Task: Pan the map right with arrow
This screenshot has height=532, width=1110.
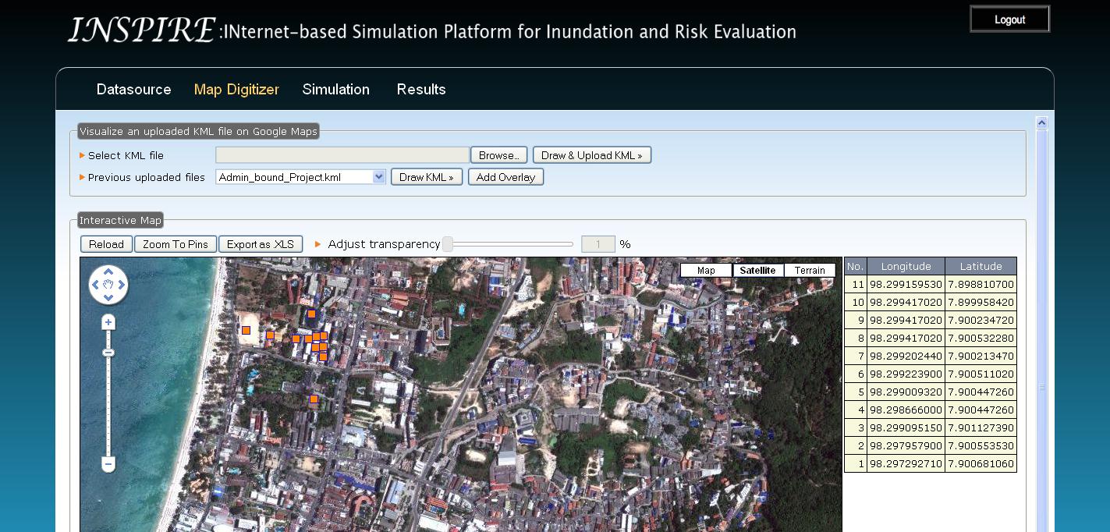Action: [122, 286]
